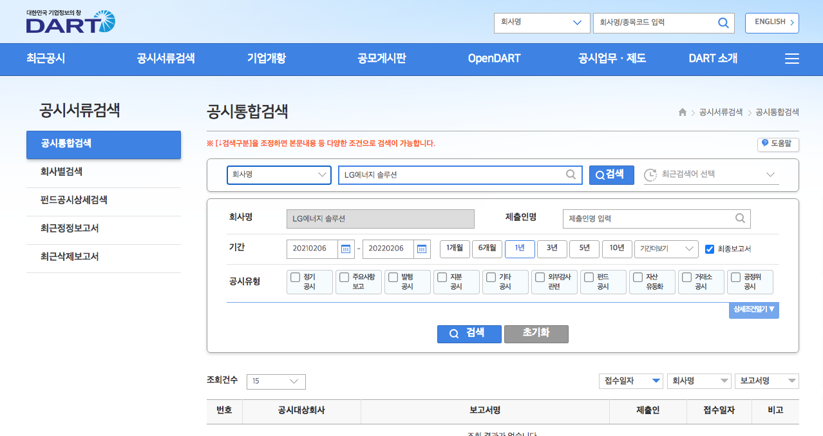This screenshot has width=823, height=436.
Task: Open 최근공시 menu
Action: click(46, 59)
